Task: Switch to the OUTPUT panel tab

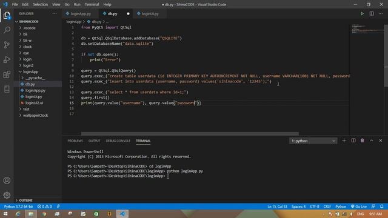Action: tap(95, 141)
